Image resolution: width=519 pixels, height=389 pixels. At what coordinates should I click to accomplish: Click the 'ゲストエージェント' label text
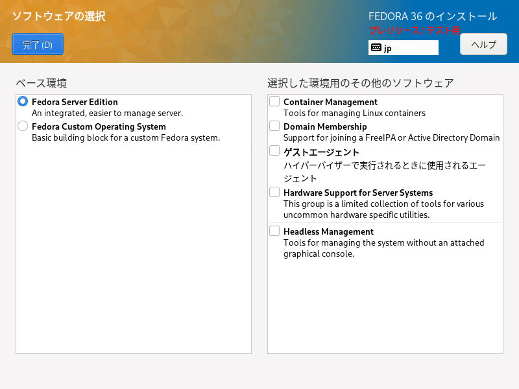pos(321,152)
